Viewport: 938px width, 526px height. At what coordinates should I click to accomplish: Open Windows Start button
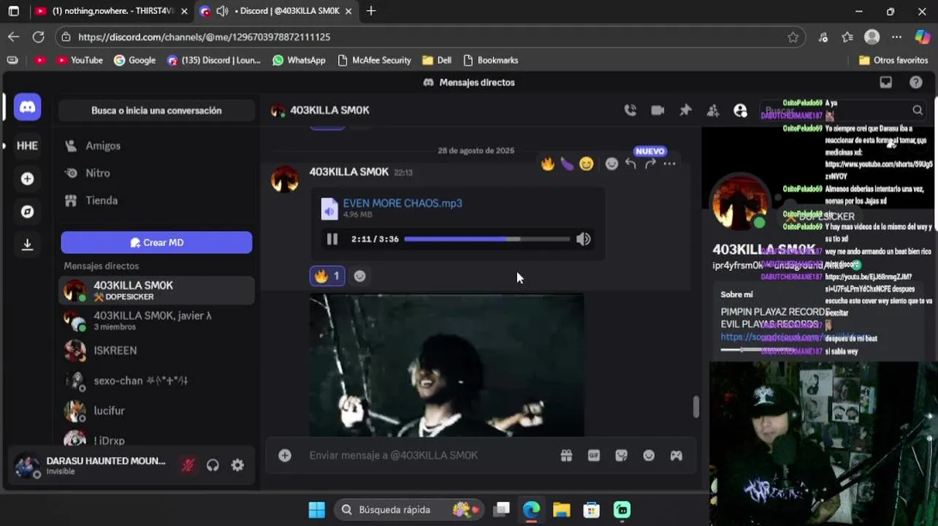click(316, 510)
